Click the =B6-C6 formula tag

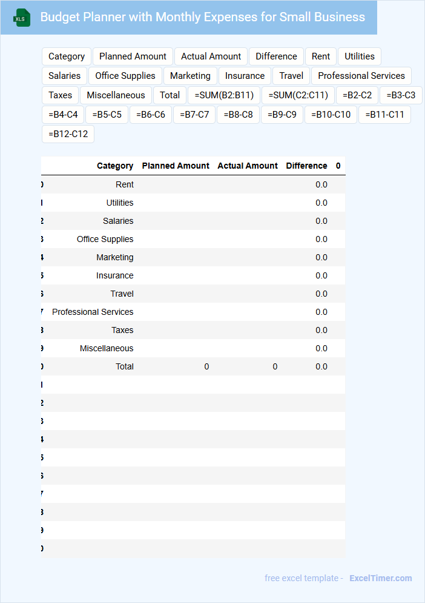click(151, 115)
